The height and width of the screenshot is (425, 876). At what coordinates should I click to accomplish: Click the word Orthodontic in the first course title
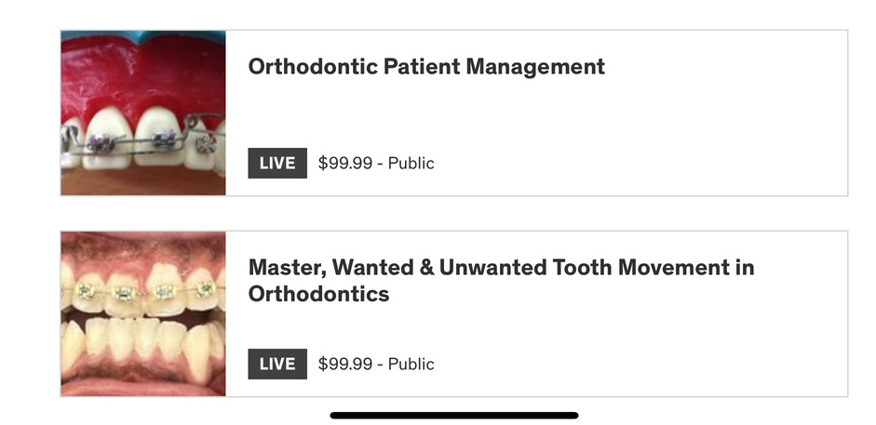tap(312, 66)
